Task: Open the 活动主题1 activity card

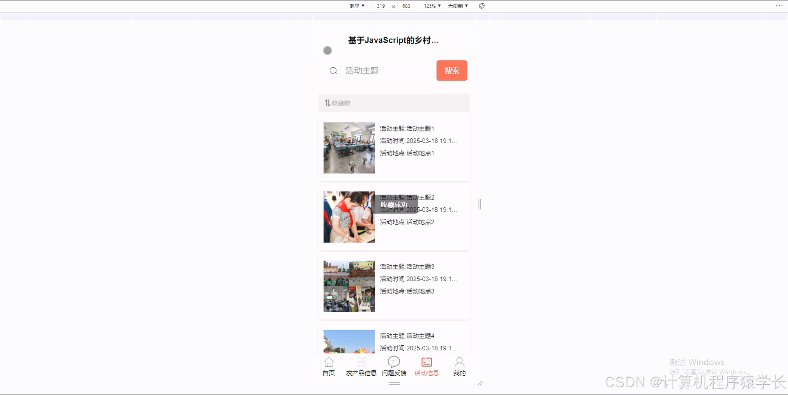Action: point(394,148)
